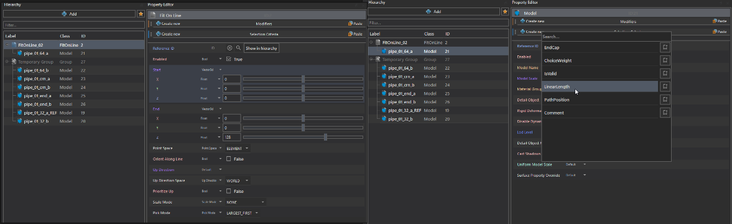Click the model cube icon of pipe_01_32_b in right hierarchy
The height and width of the screenshot is (224, 732).
tap(384, 119)
